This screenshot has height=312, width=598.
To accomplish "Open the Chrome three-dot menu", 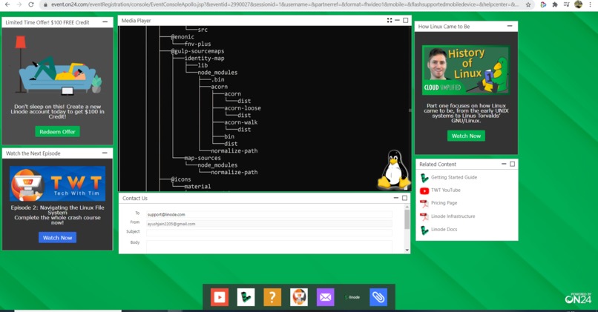I will pos(591,4).
